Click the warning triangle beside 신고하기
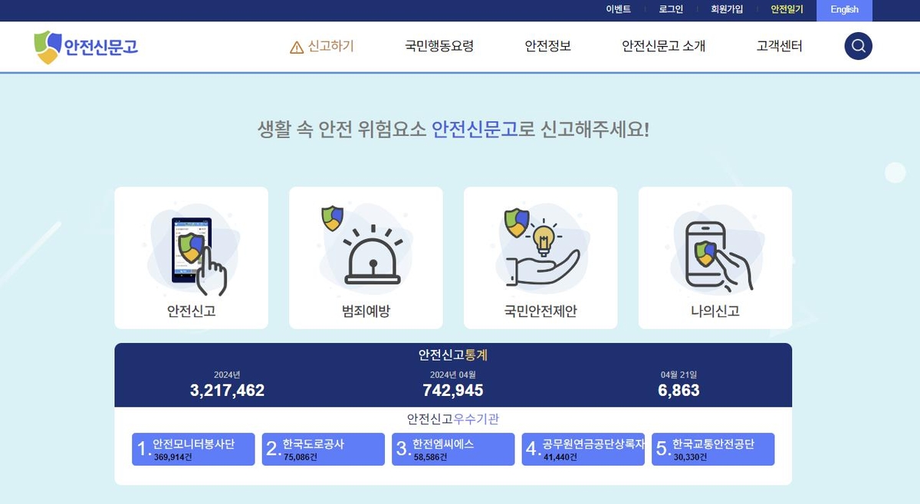This screenshot has height=504, width=920. coord(297,47)
